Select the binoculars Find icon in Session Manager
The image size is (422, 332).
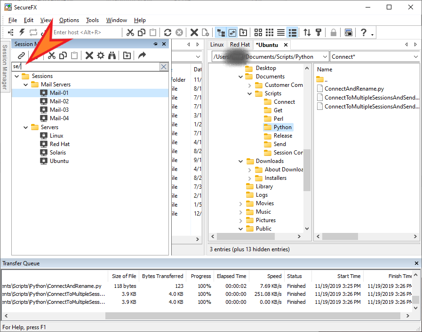[112, 55]
